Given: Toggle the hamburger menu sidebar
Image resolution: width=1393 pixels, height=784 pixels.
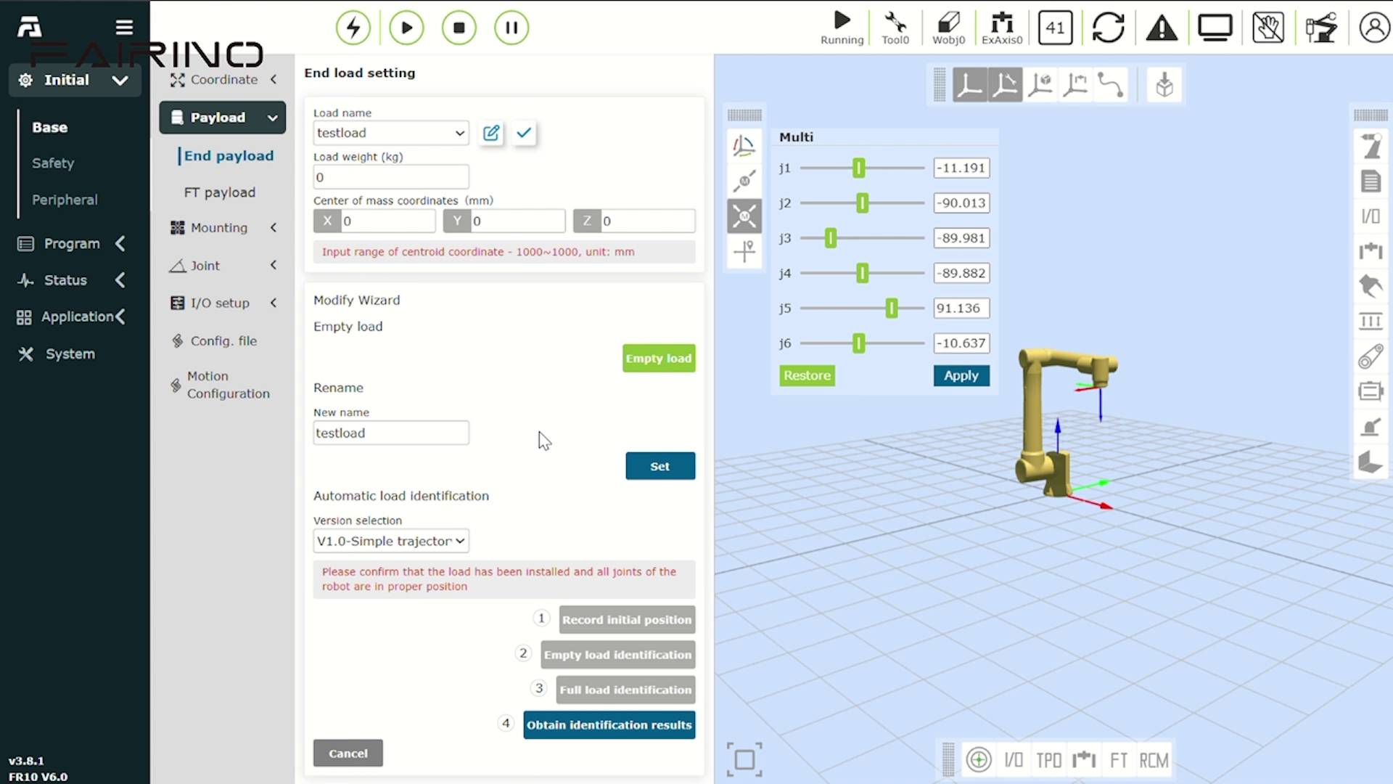Looking at the screenshot, I should click(124, 28).
